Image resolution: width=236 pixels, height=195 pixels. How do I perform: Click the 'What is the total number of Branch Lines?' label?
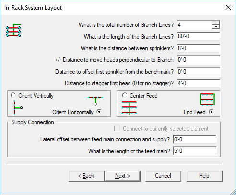(126, 25)
